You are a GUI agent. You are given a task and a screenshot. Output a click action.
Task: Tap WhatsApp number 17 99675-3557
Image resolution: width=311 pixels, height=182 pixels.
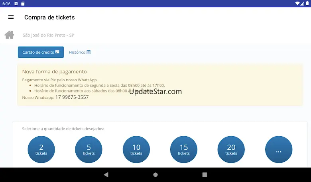(x=72, y=97)
